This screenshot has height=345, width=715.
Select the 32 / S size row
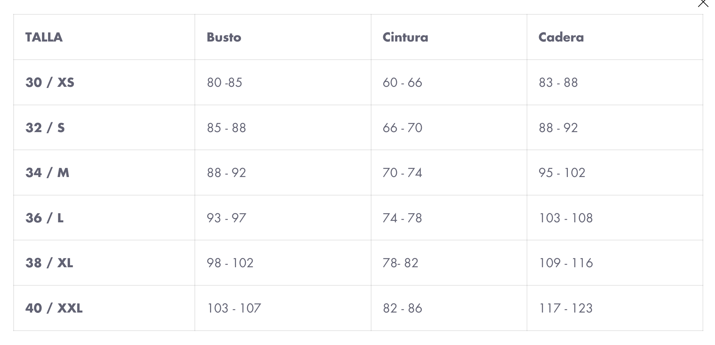click(358, 128)
